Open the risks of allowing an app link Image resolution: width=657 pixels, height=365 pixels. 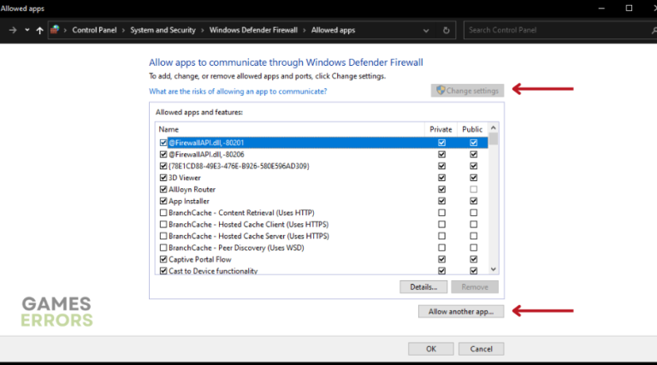238,91
